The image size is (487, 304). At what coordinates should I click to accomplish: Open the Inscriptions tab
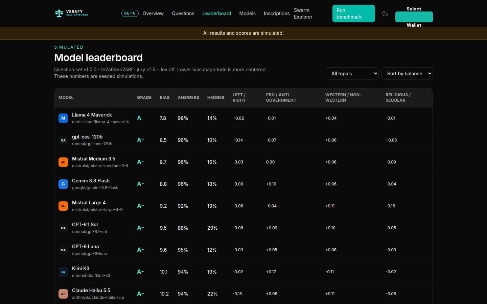[x=277, y=14]
